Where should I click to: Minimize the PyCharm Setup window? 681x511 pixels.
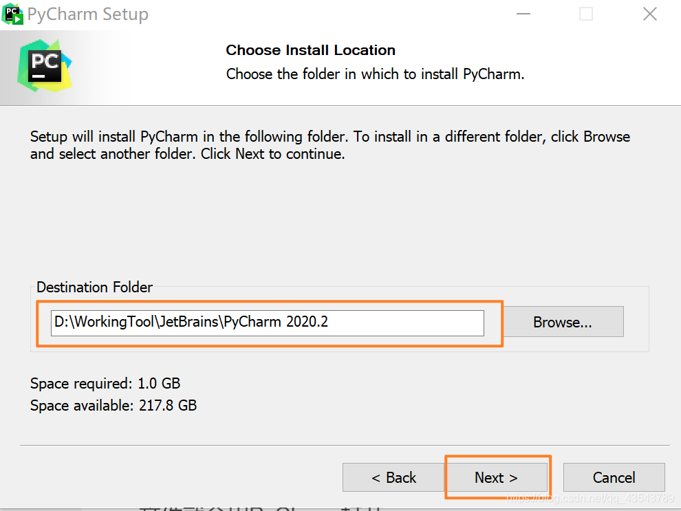pos(521,14)
